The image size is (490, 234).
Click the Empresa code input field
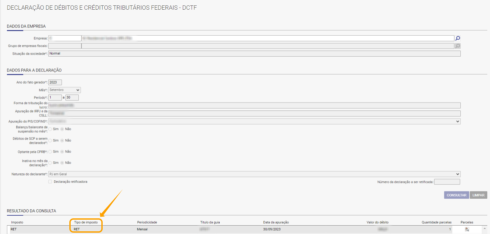[x=65, y=38]
